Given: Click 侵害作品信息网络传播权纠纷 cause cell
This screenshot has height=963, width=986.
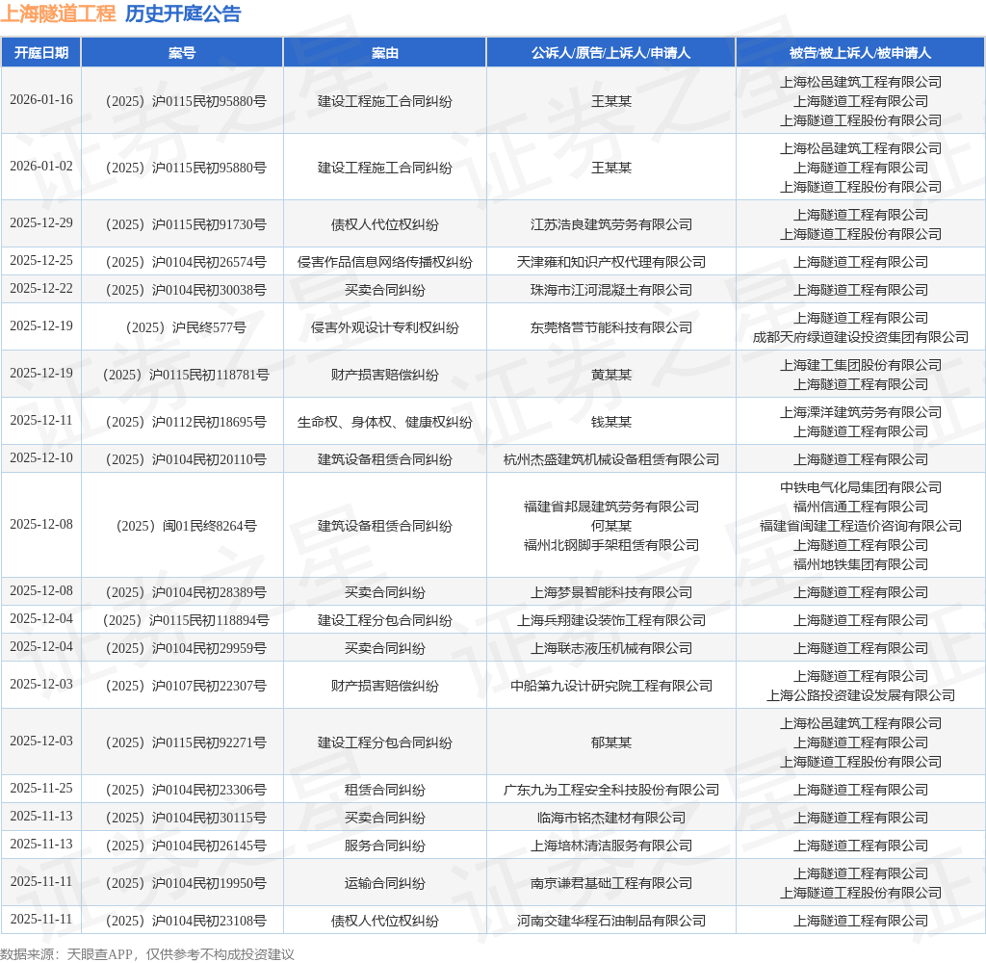Looking at the screenshot, I should tap(385, 262).
